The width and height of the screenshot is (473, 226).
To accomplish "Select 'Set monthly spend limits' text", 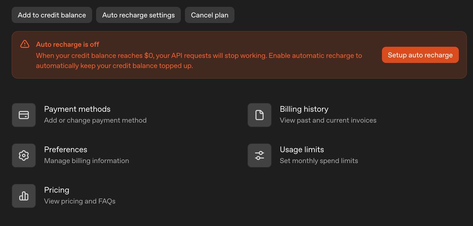I will pyautogui.click(x=319, y=161).
